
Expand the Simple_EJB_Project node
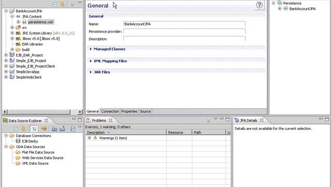pos(6,60)
